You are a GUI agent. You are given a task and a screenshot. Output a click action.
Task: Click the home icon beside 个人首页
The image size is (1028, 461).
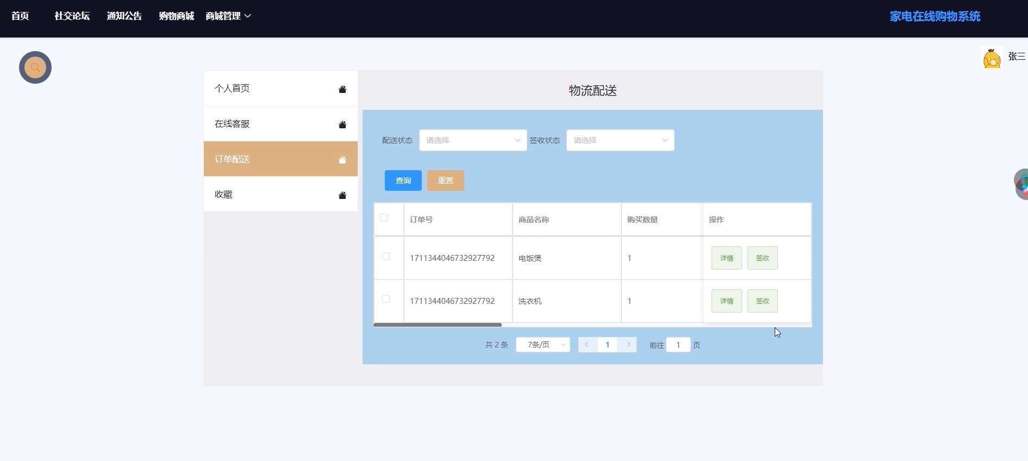pos(342,89)
